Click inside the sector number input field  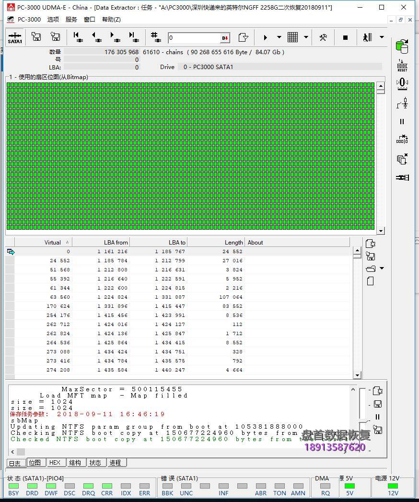tap(197, 37)
